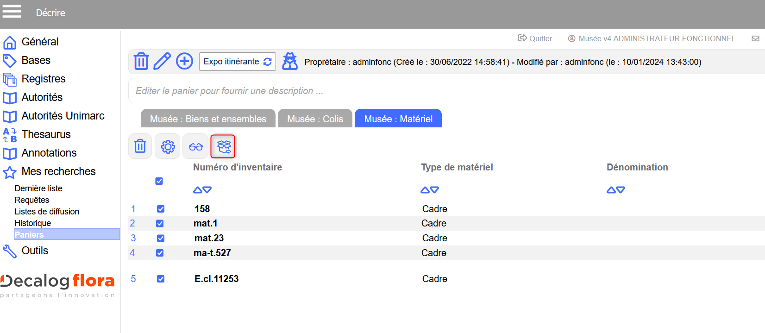This screenshot has height=333, width=765.
Task: Click the glasses view icon
Action: pos(195,147)
